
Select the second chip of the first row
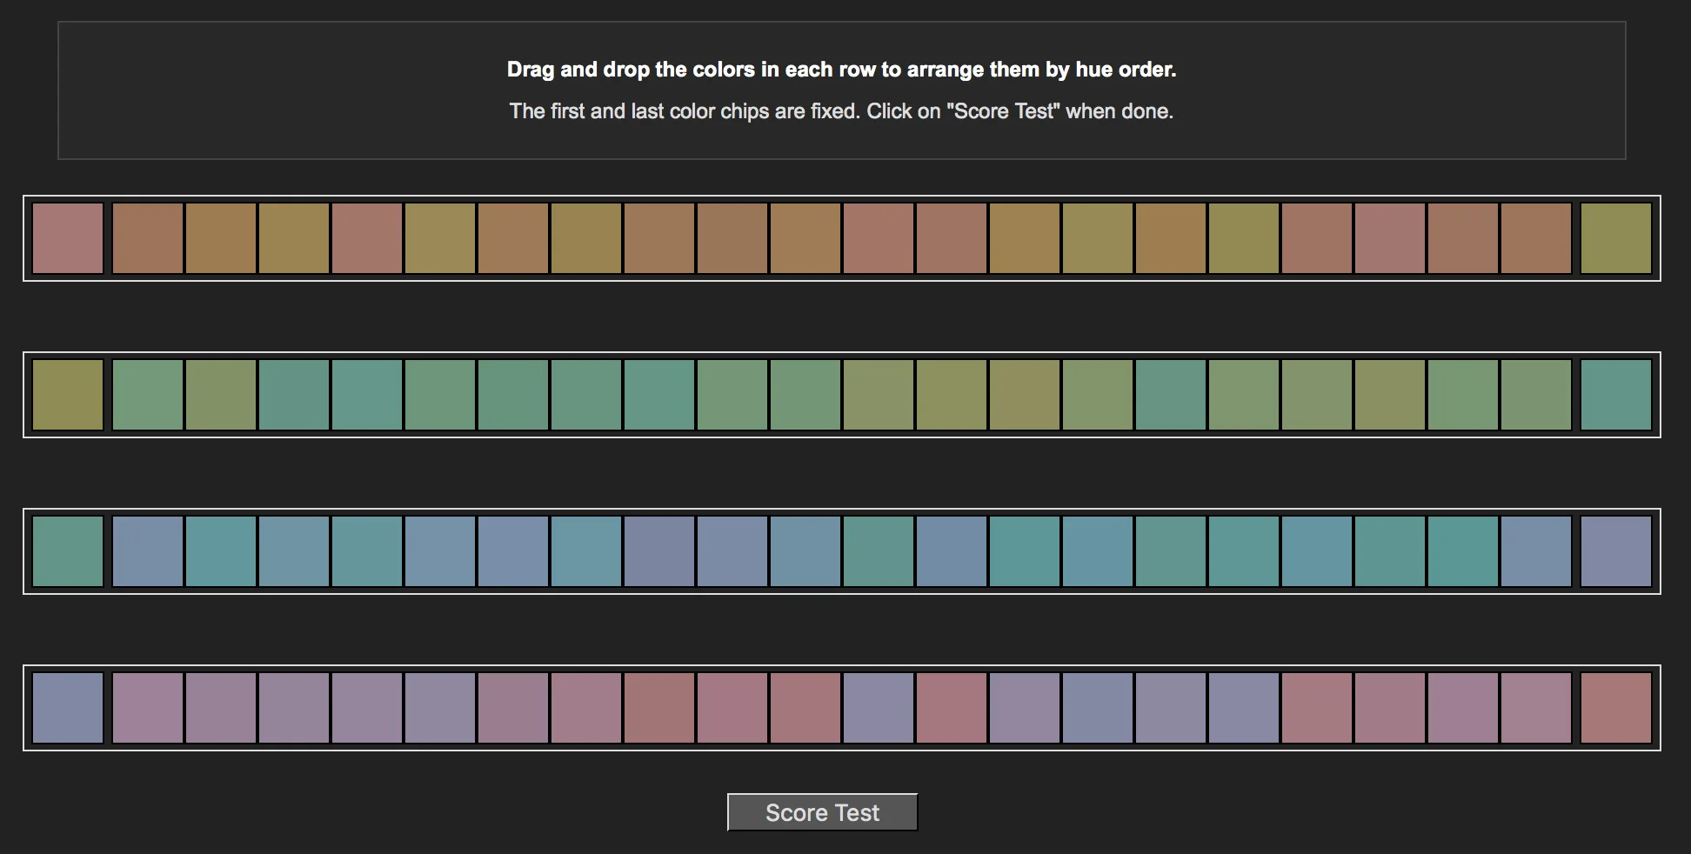148,238
